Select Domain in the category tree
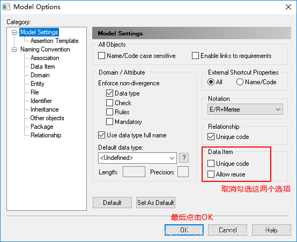Screen dimensions: 297x242 click(x=40, y=75)
